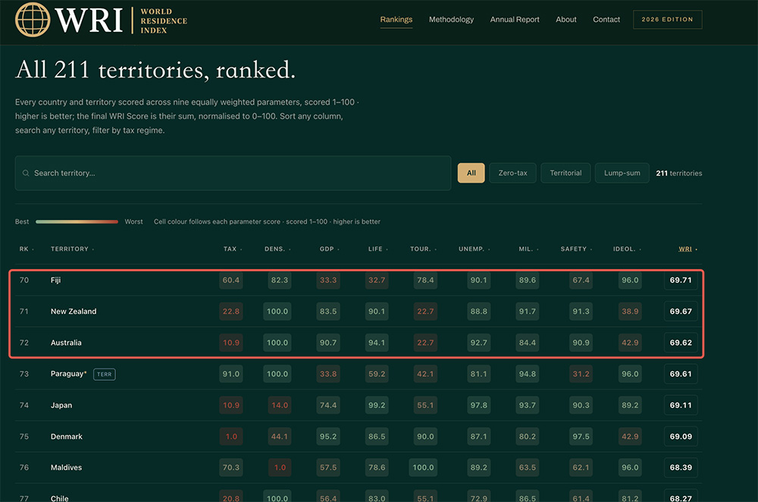Open the Contact link

coord(606,20)
